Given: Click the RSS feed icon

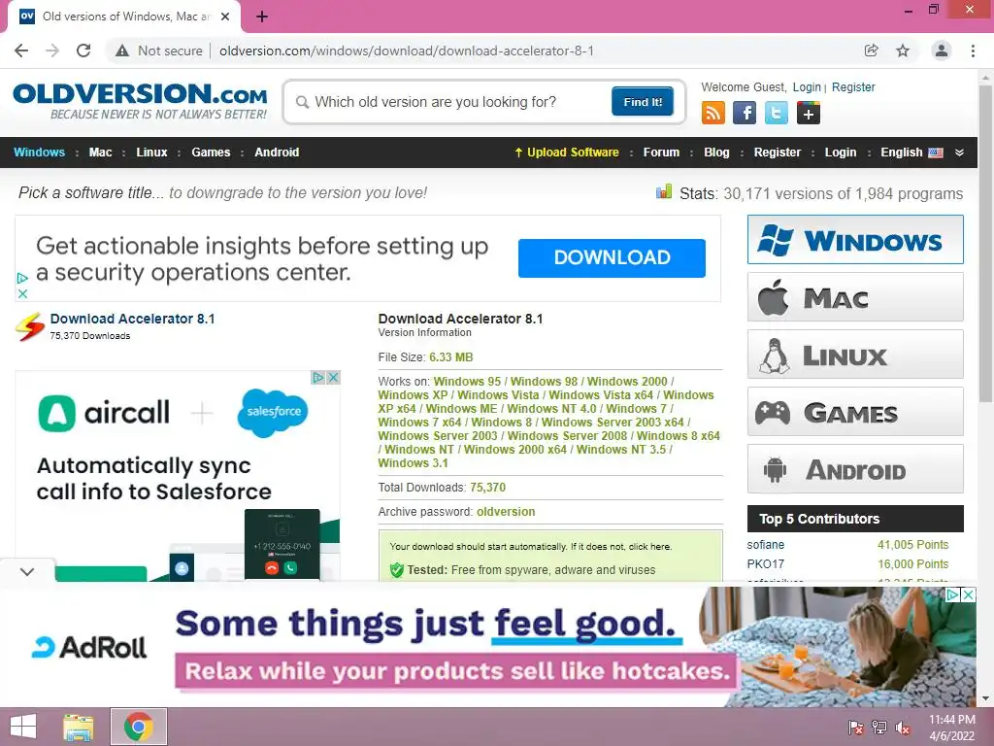Looking at the screenshot, I should (x=713, y=113).
